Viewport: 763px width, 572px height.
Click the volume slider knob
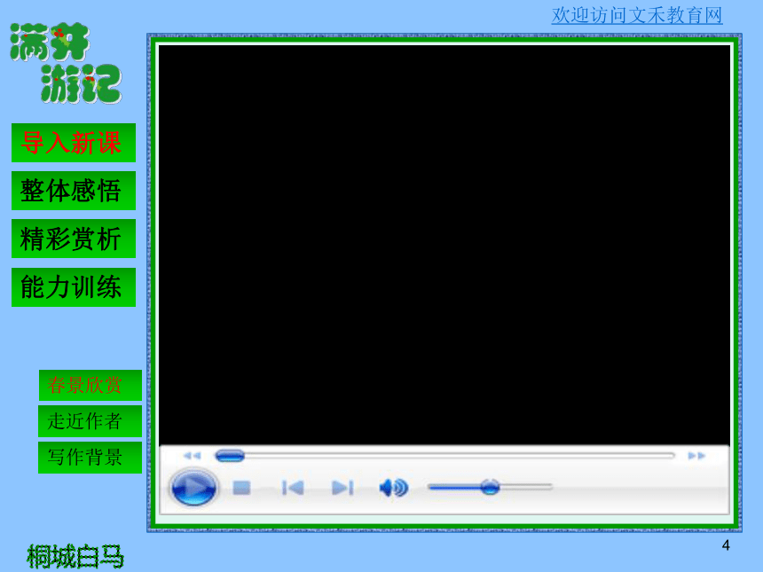tap(490, 486)
